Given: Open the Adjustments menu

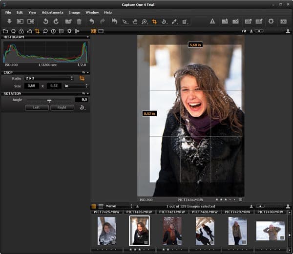Looking at the screenshot, I should pos(53,13).
